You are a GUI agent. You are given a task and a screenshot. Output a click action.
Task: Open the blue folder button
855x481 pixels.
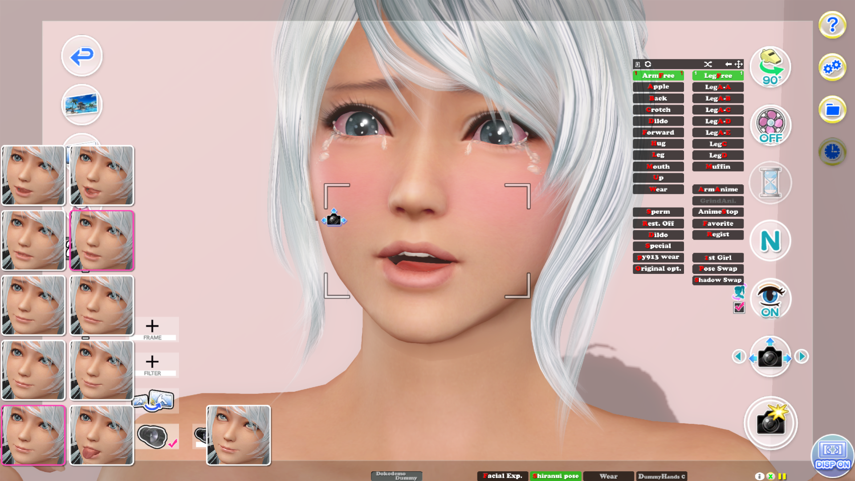point(832,110)
